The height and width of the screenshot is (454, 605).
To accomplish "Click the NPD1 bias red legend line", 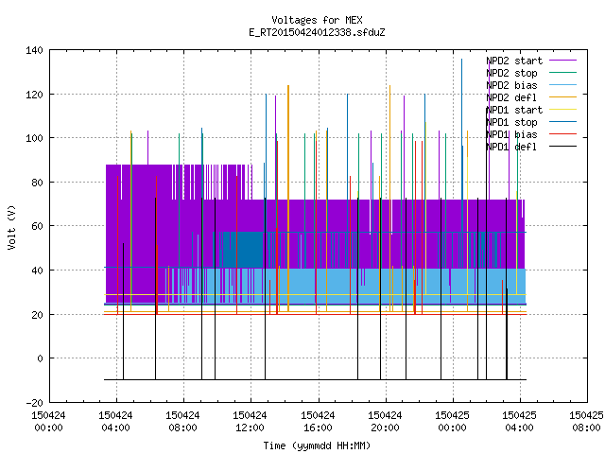I will tap(562, 134).
